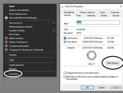Viewport: 123px width, 93px height.
Task: Click drive icon in Properties title bar
Action: pyautogui.click(x=63, y=7)
